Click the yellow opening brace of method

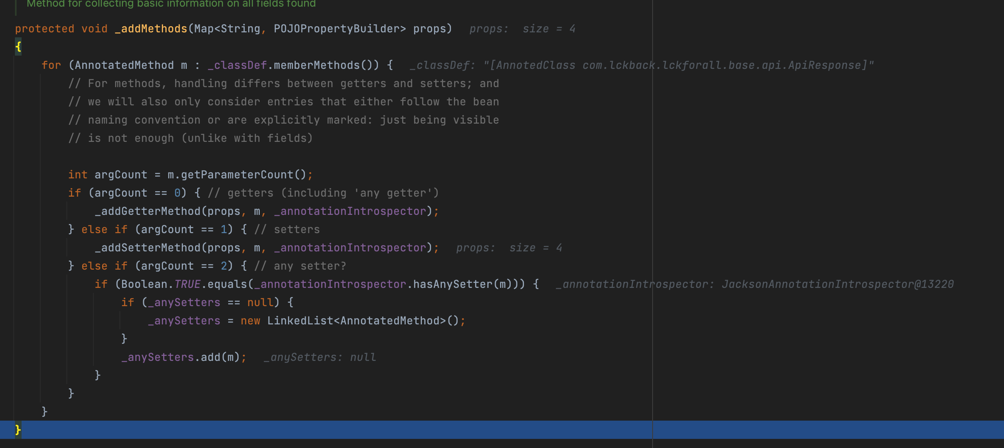(18, 47)
